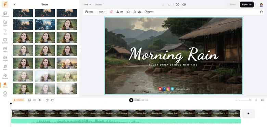267x127 pixels.
Task: Play the video preview
Action: [131, 100]
